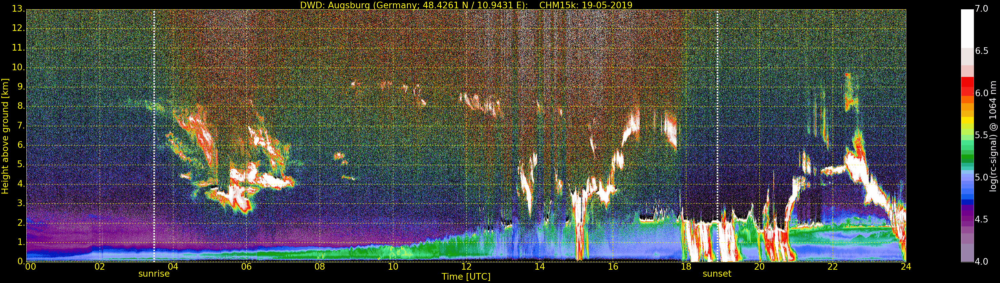Click the red band of the colorbar

click(967, 87)
